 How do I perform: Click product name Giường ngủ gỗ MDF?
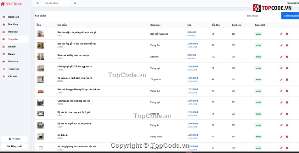pyautogui.click(x=75, y=66)
